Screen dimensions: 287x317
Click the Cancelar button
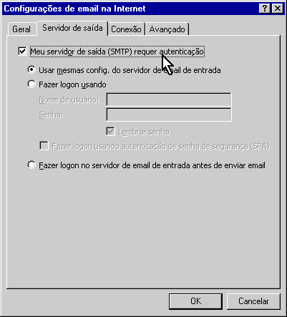(x=253, y=301)
